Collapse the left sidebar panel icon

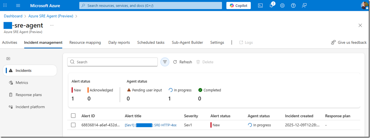(8, 59)
